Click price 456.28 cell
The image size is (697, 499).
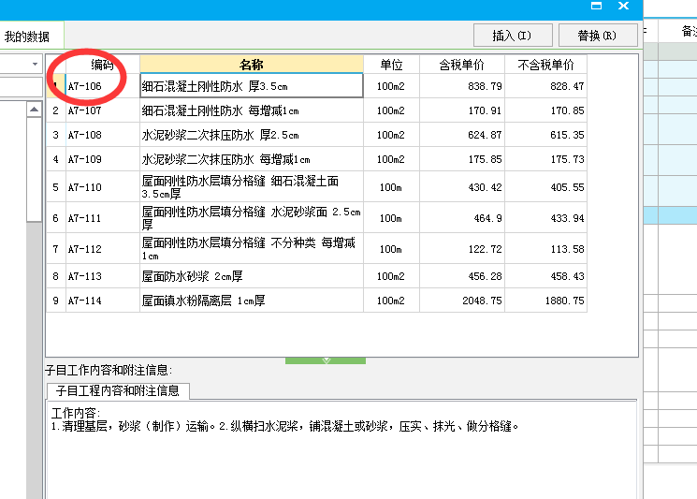[462, 276]
